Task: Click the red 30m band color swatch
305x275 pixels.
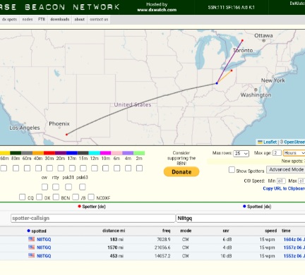Action: [49, 153]
